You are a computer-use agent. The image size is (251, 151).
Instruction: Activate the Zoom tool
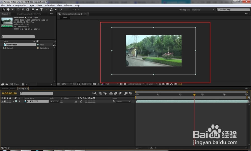coord(13,9)
